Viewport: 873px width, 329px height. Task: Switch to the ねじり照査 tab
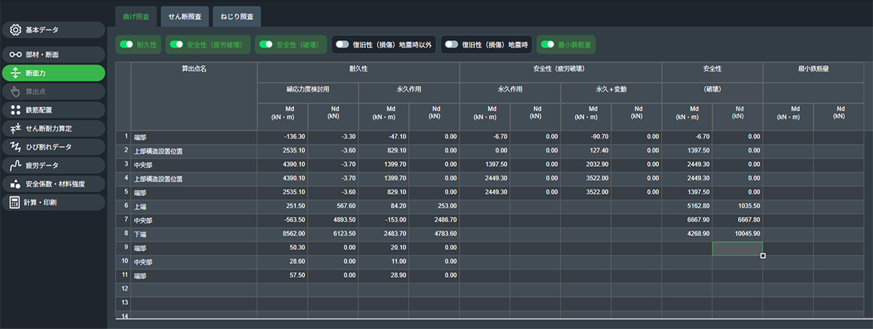coord(236,16)
